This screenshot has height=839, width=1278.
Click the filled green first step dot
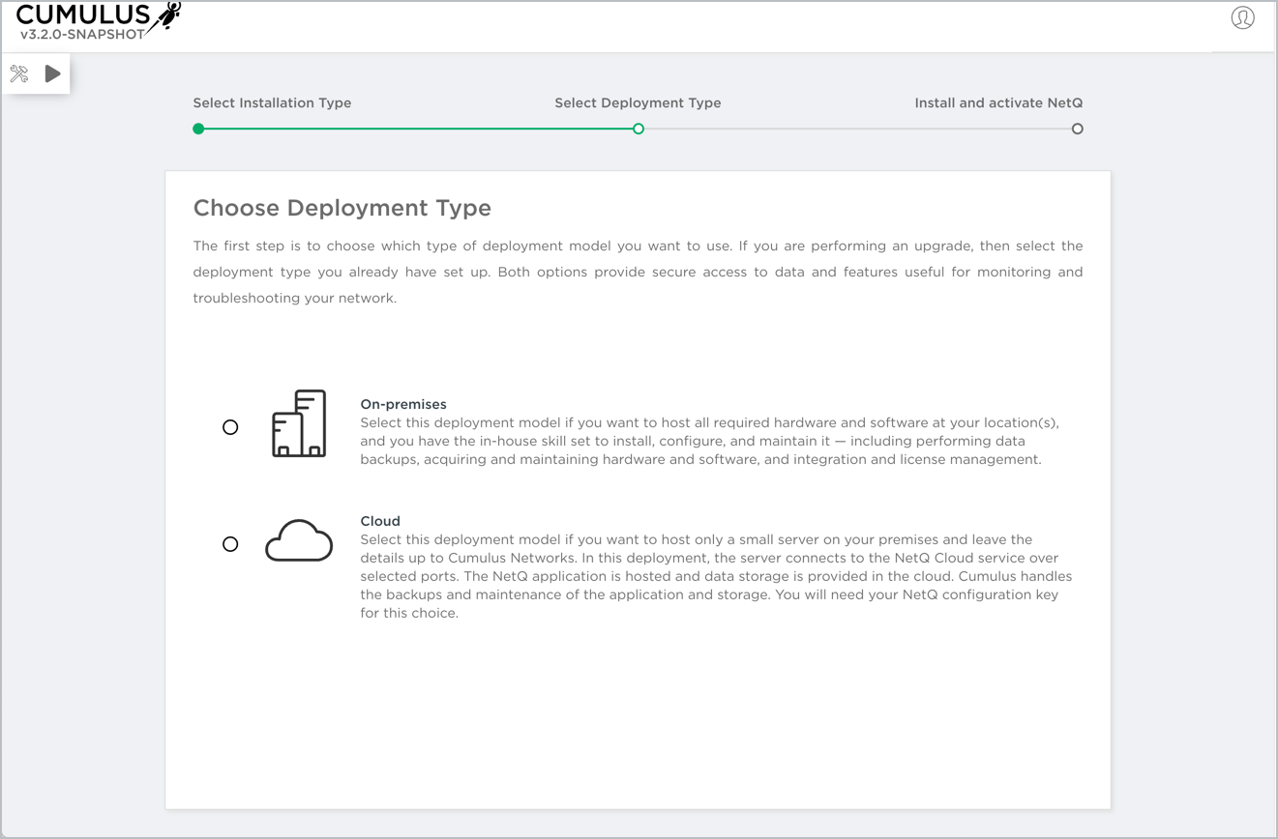pos(198,129)
